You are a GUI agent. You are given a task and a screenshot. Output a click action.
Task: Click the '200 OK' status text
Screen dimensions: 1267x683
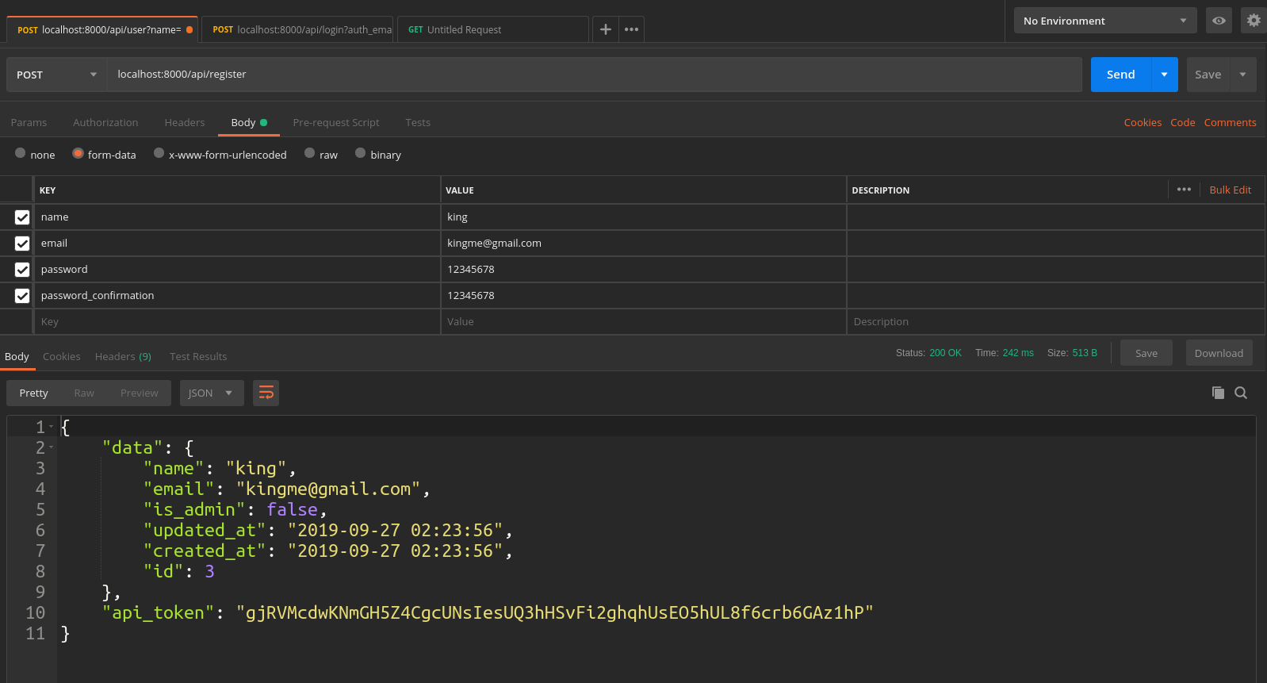point(945,353)
